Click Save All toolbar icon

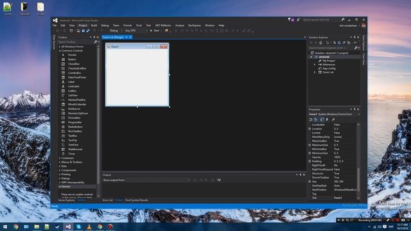(x=88, y=31)
